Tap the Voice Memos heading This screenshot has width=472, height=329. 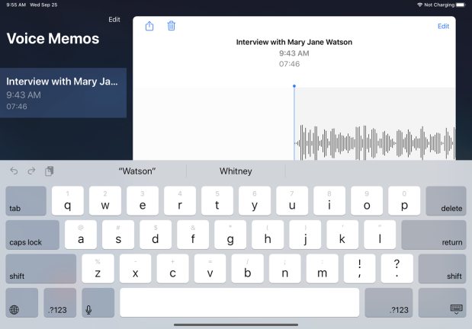(53, 39)
